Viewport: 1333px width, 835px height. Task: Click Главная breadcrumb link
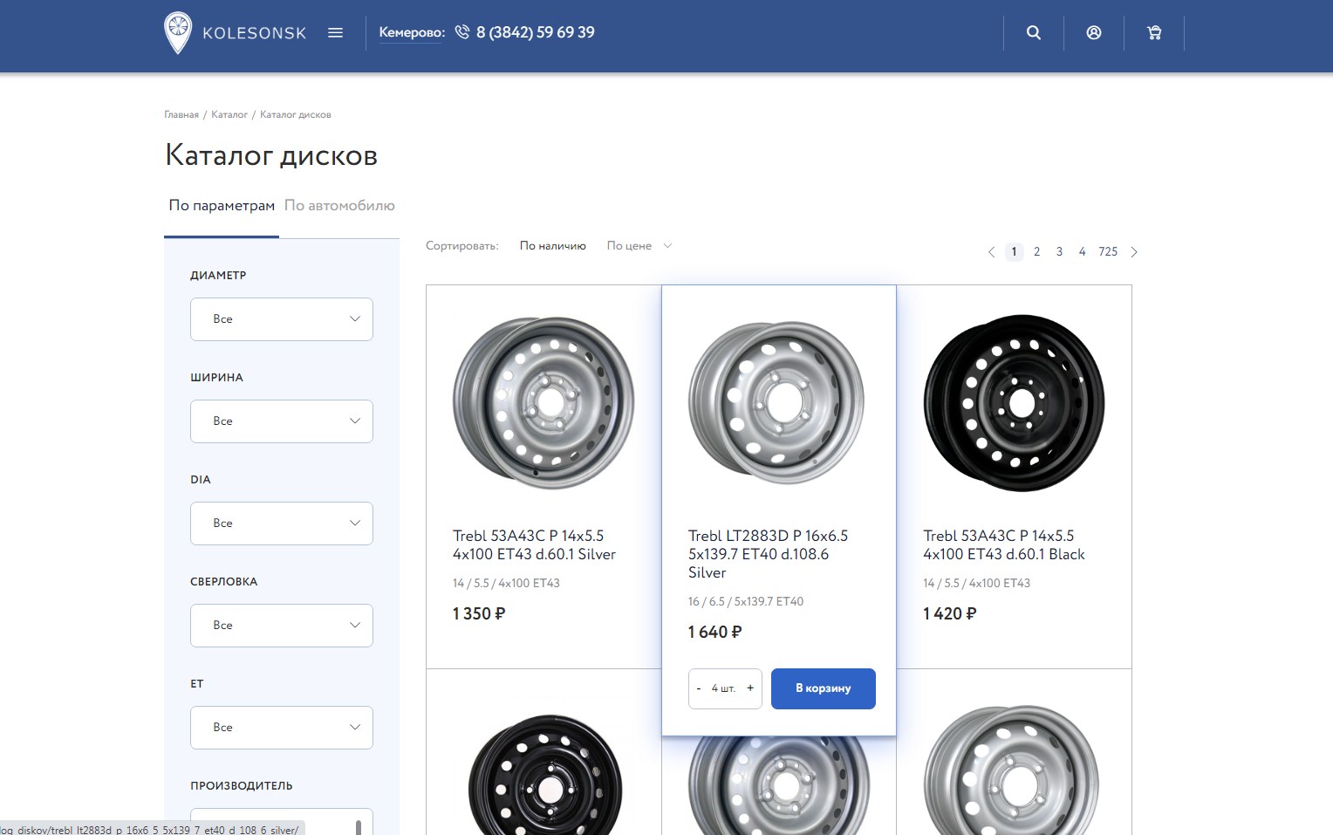click(181, 115)
